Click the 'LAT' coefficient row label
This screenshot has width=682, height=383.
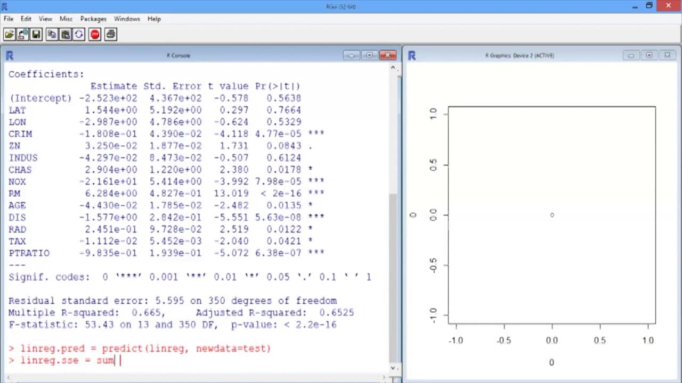pos(17,110)
